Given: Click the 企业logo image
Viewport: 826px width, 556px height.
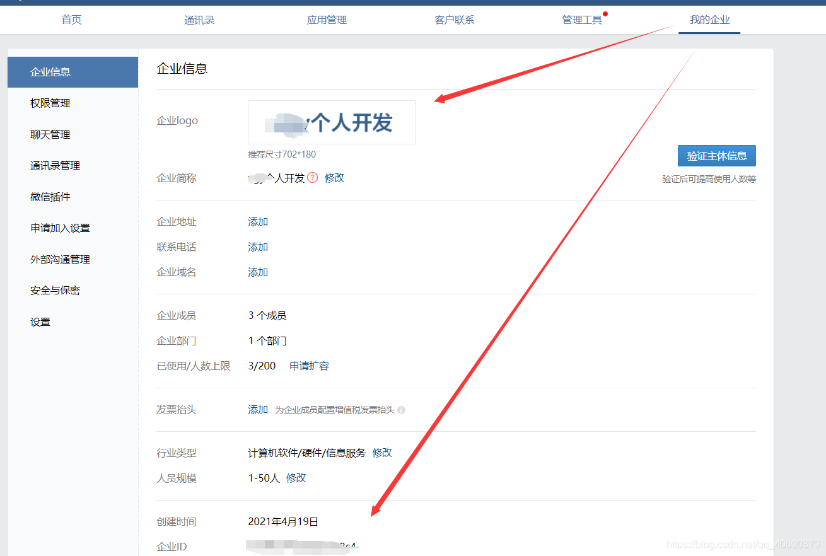Looking at the screenshot, I should [x=332, y=122].
